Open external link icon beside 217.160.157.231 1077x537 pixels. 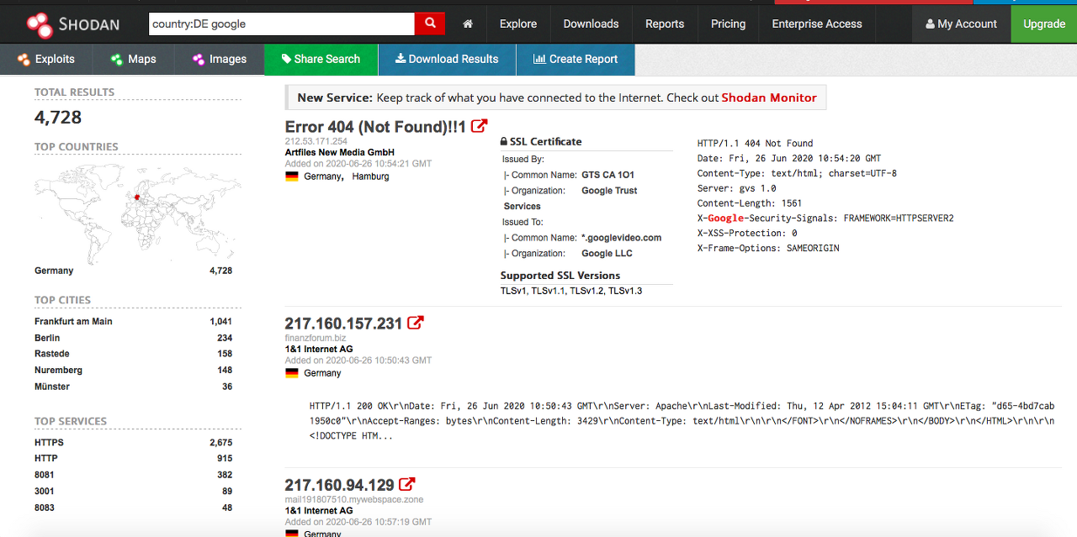click(416, 323)
